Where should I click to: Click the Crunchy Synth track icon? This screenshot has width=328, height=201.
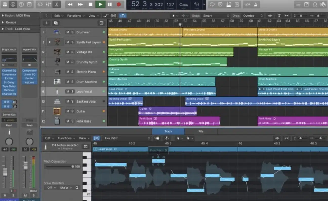click(x=57, y=62)
